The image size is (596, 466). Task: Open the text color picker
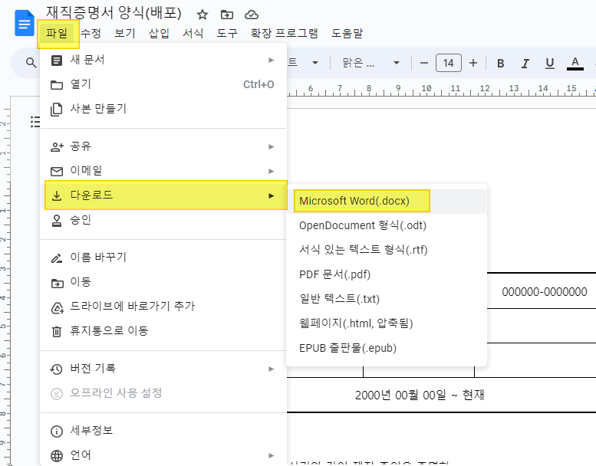[x=575, y=63]
